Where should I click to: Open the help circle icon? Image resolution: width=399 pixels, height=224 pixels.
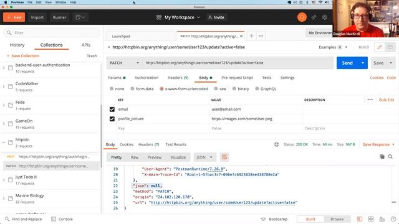pos(393,219)
